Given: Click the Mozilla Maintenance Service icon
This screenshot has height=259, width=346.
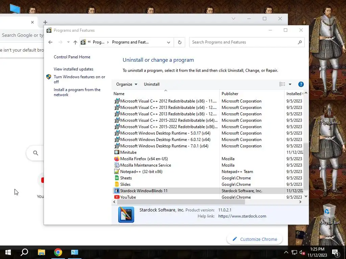Looking at the screenshot, I should (x=117, y=165).
